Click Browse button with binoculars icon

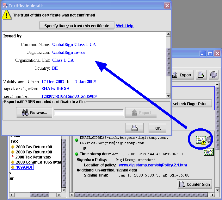pos(34,113)
